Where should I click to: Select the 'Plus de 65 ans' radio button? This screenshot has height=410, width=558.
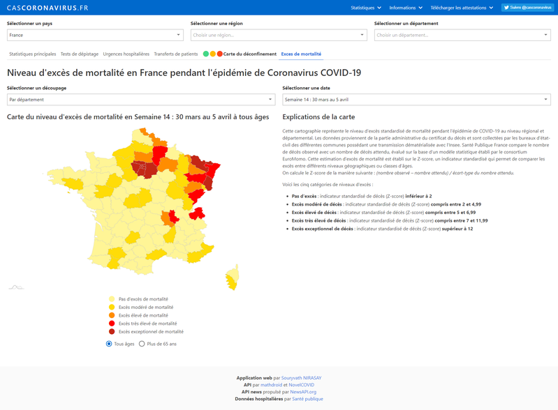tap(142, 344)
